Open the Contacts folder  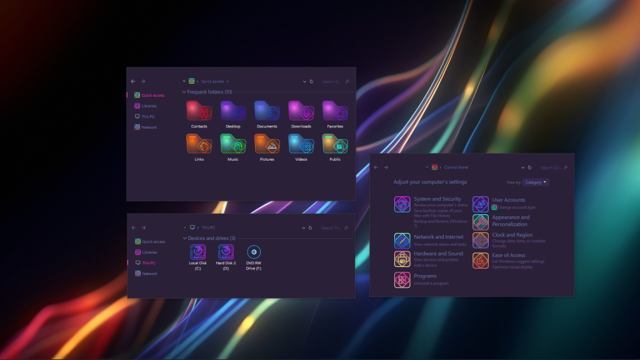click(x=199, y=112)
